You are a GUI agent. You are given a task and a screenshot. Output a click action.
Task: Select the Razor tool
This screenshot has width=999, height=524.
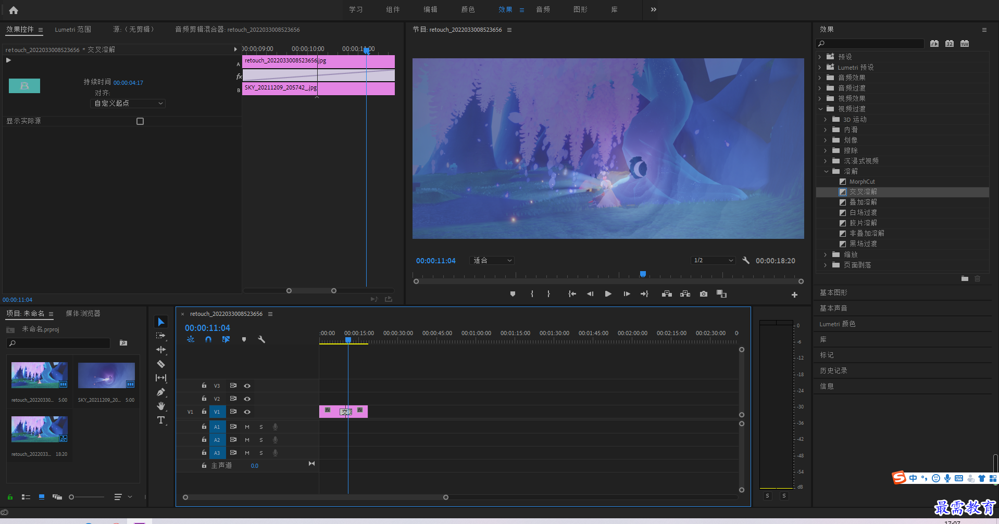coord(161,364)
